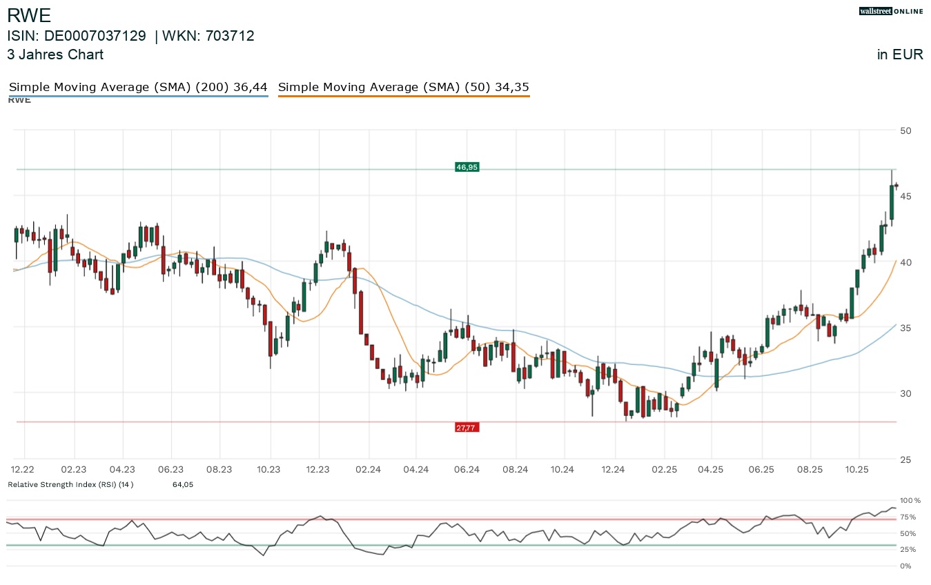Click the Relative Strength Index (RSI) label
The image size is (931, 585).
click(x=70, y=485)
